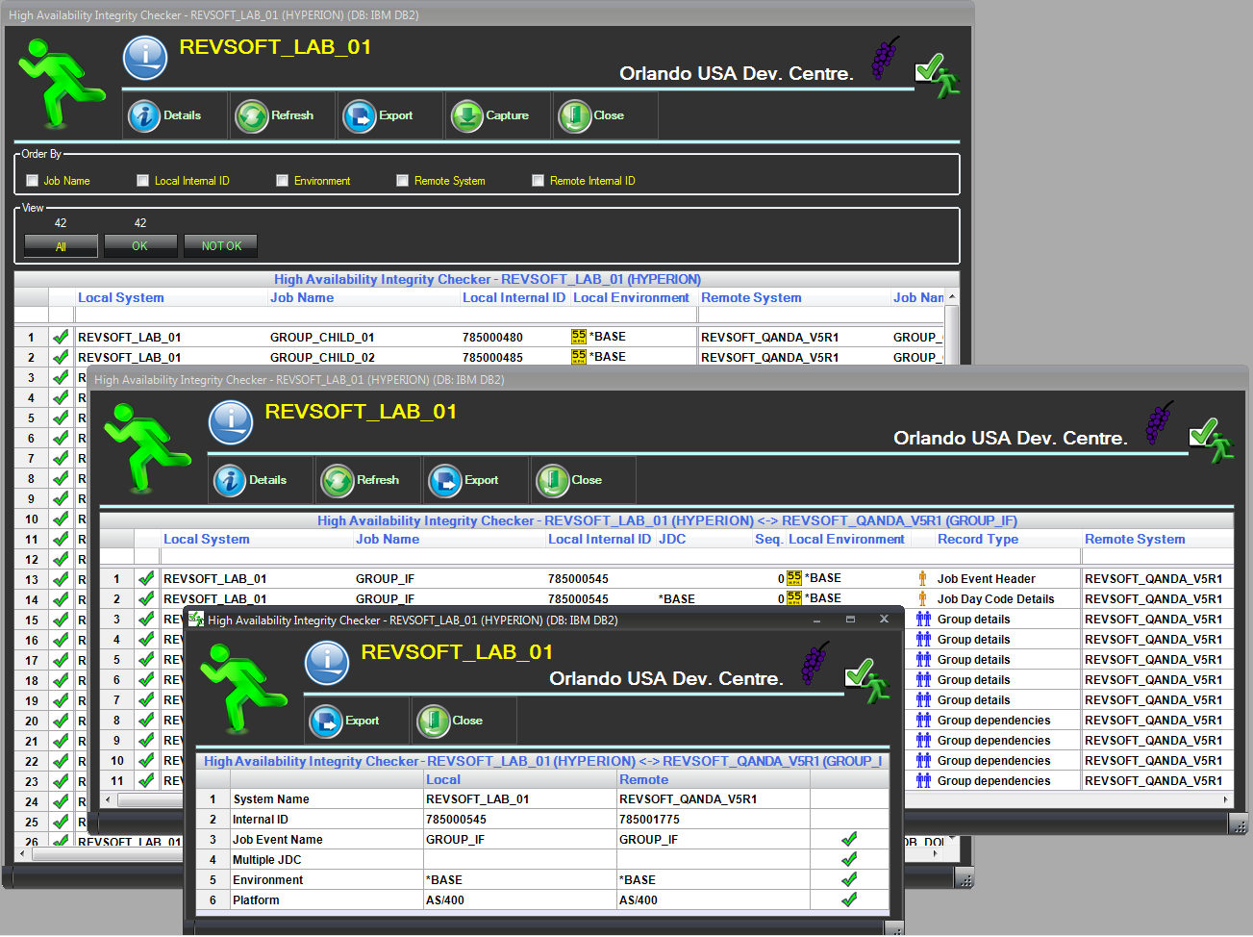Image resolution: width=1253 pixels, height=937 pixels.
Task: Filter the view by OK results
Action: pos(140,246)
